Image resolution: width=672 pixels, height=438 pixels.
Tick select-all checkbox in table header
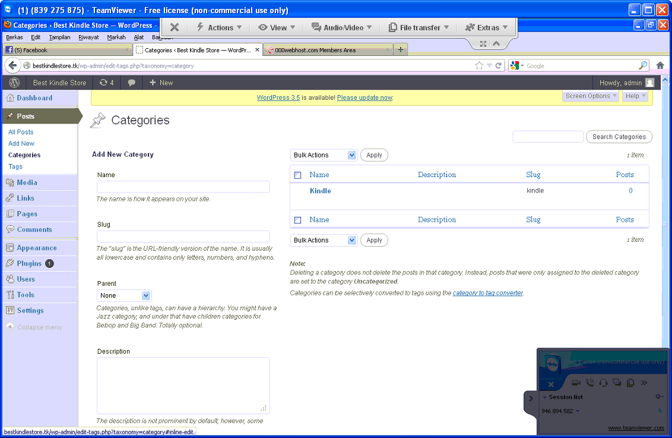[298, 175]
